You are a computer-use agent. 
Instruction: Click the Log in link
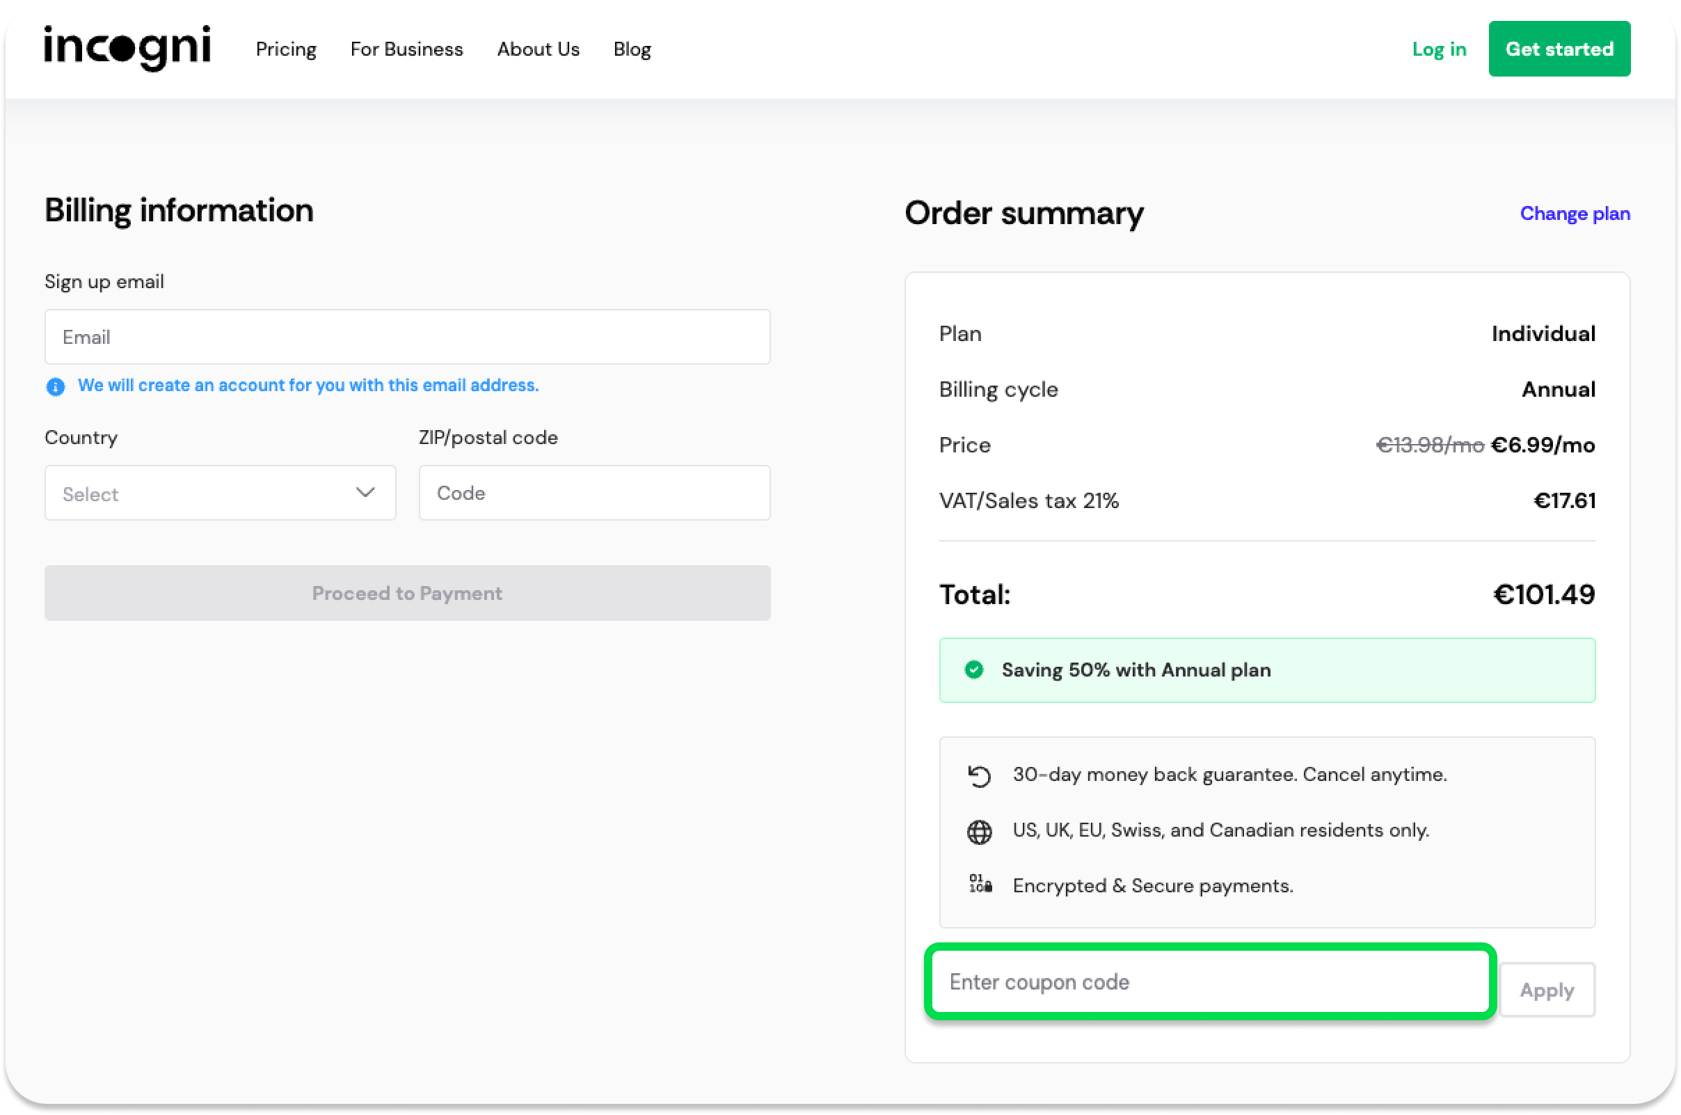click(x=1439, y=49)
